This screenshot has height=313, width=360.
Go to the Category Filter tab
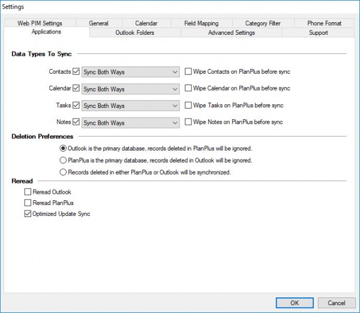coord(263,23)
